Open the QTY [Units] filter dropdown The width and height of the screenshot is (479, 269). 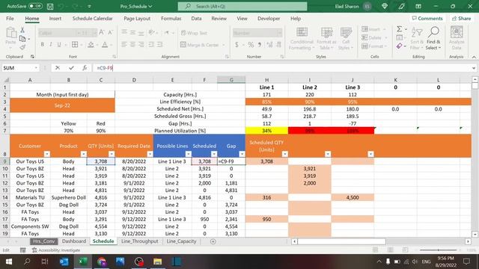[112, 154]
